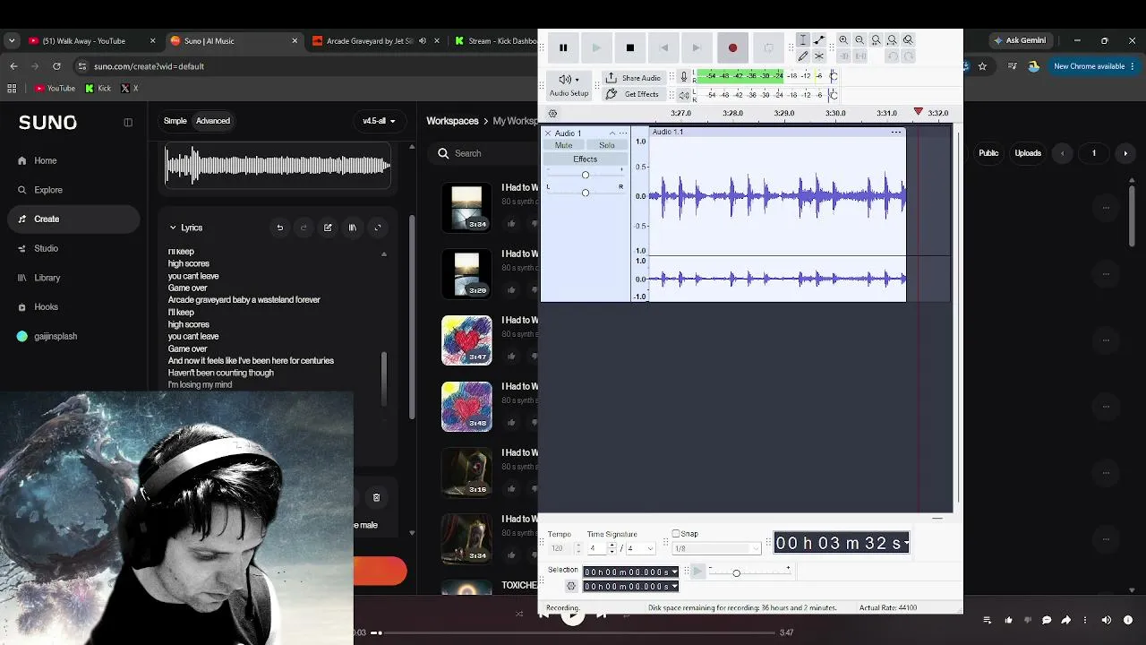Open the Audio 1 track options menu
This screenshot has height=645, width=1146.
(x=623, y=133)
